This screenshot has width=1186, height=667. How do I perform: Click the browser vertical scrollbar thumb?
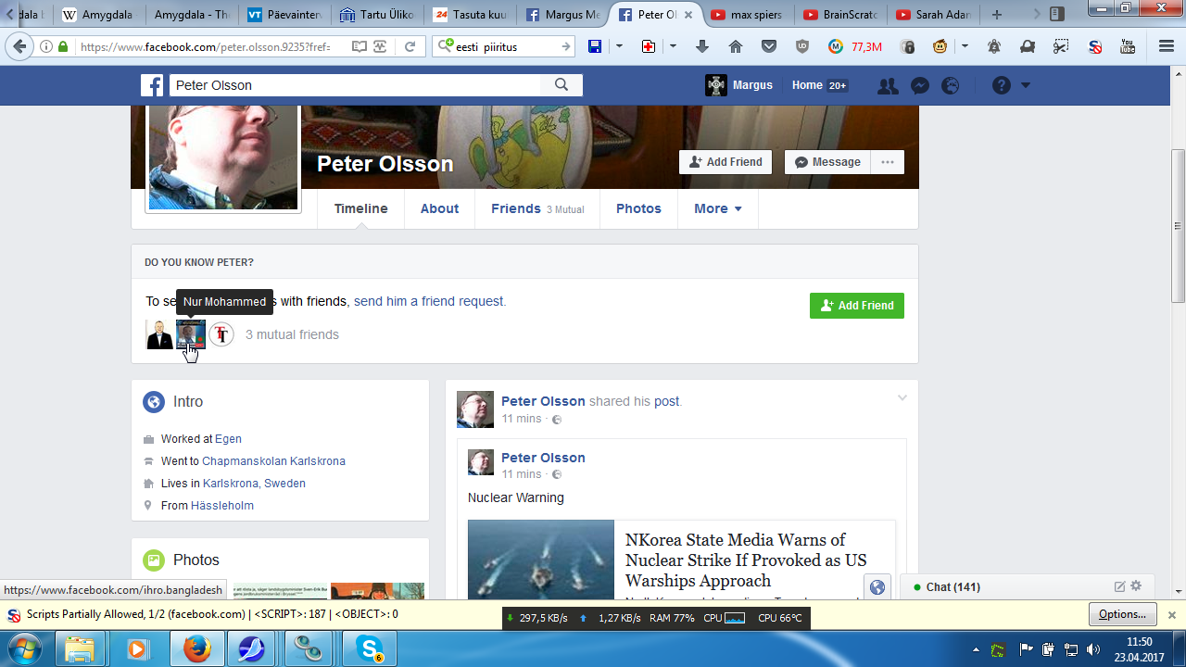pyautogui.click(x=1178, y=226)
